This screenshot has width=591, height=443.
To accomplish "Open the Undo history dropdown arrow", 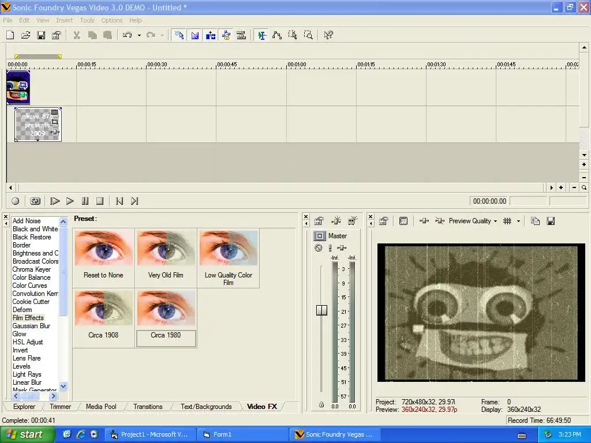I will click(139, 35).
